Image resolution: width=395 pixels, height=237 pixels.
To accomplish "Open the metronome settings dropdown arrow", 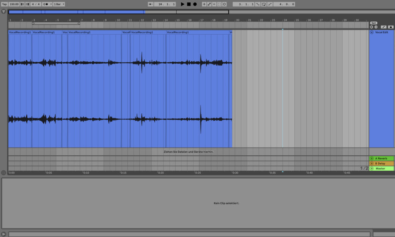I will 51,4.
